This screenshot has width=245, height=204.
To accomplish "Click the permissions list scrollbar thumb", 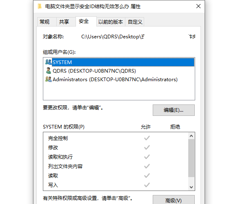I will 191,157.
